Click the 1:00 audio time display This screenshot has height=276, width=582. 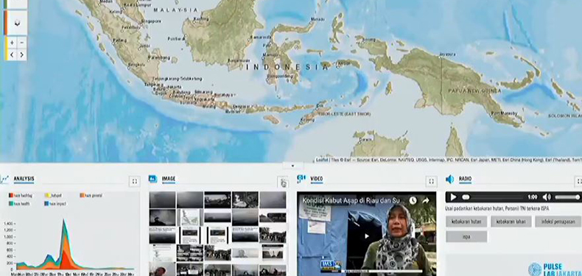coord(532,197)
